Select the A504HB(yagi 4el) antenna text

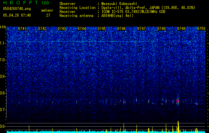(x=117, y=16)
